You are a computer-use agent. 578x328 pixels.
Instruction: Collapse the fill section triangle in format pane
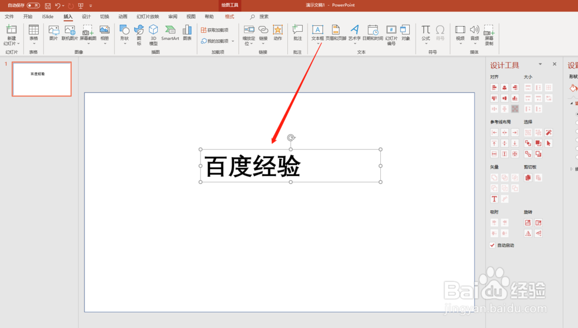tap(572, 103)
